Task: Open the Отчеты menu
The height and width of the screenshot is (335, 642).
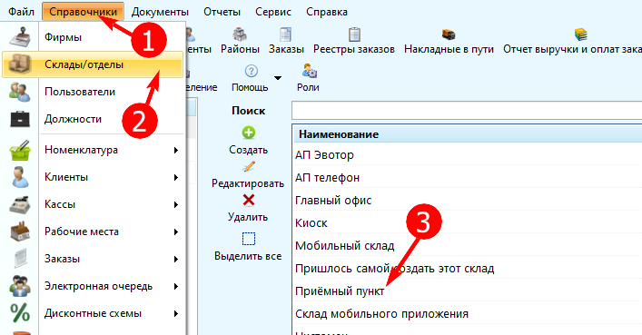Action: pyautogui.click(x=222, y=12)
